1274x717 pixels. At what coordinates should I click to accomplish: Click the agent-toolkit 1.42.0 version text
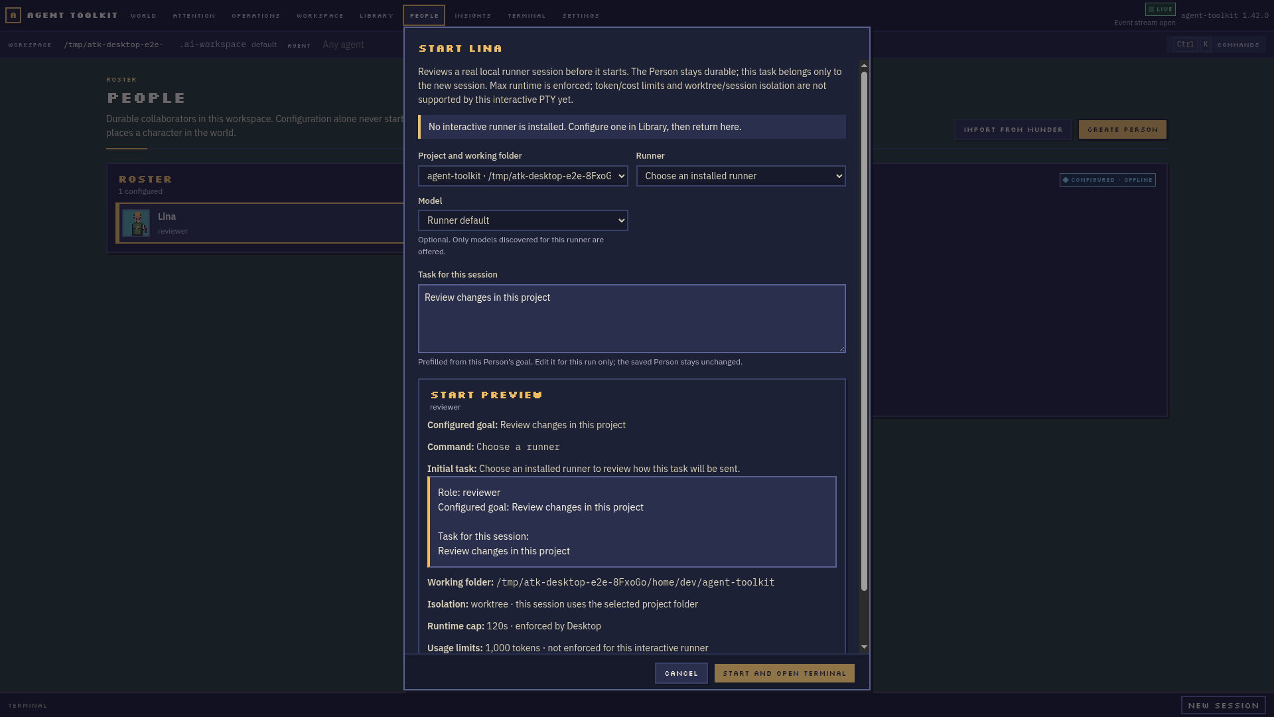(1224, 15)
